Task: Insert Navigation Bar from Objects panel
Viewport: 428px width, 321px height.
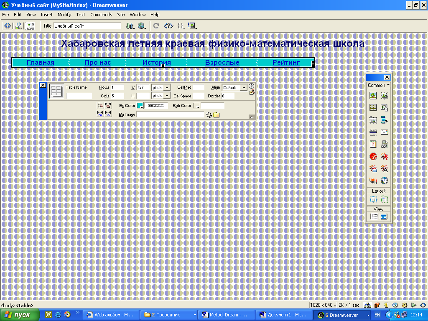Action: (385, 120)
